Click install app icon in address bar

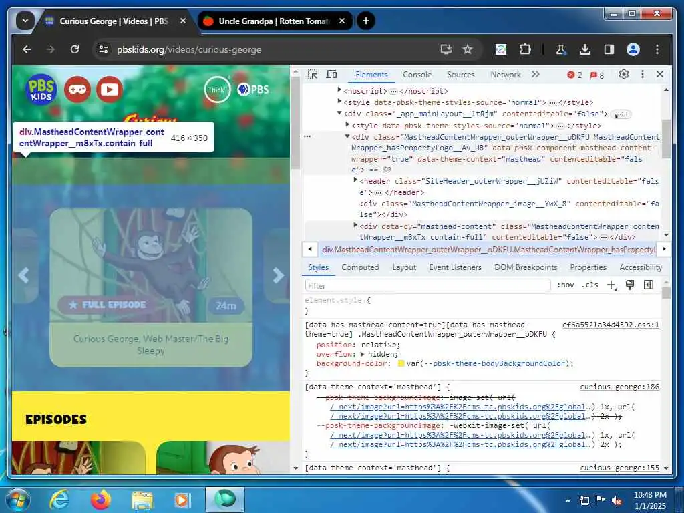pyautogui.click(x=446, y=49)
